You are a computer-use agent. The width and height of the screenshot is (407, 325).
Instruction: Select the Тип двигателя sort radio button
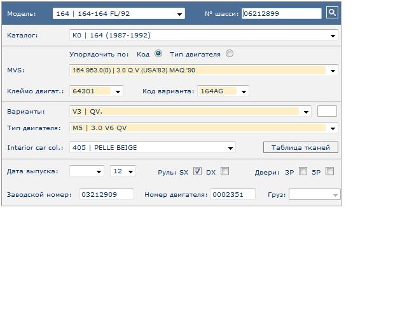click(x=229, y=53)
